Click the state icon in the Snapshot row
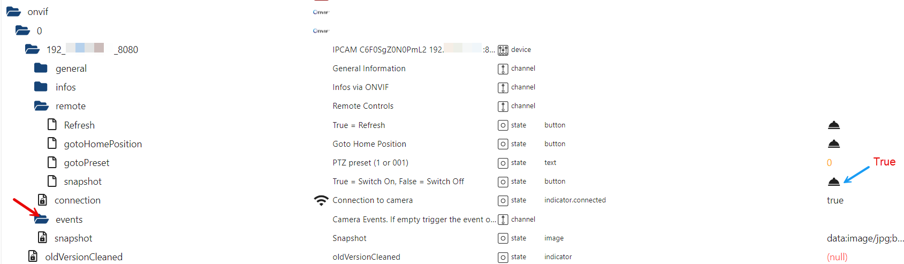Viewport: 904px width, 264px height. tap(503, 238)
